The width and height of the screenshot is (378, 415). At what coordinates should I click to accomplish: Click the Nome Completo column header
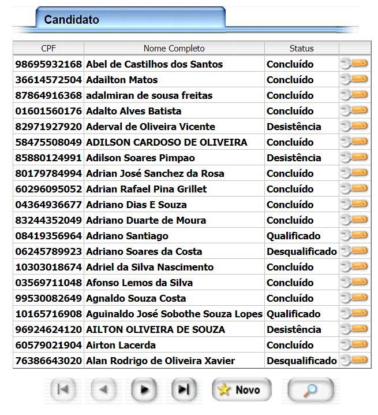174,49
